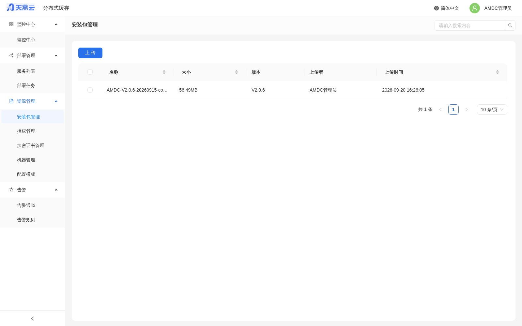Click the 上传 upload button
522x326 pixels.
click(x=90, y=53)
